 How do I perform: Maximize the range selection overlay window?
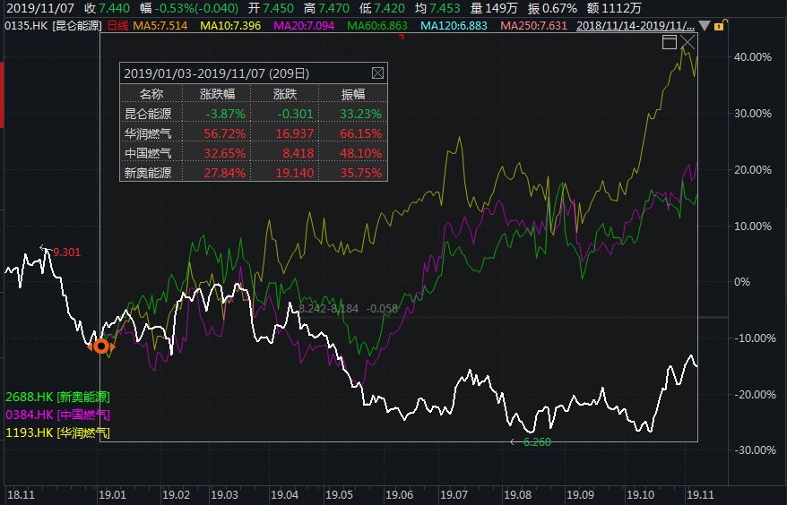coord(669,42)
